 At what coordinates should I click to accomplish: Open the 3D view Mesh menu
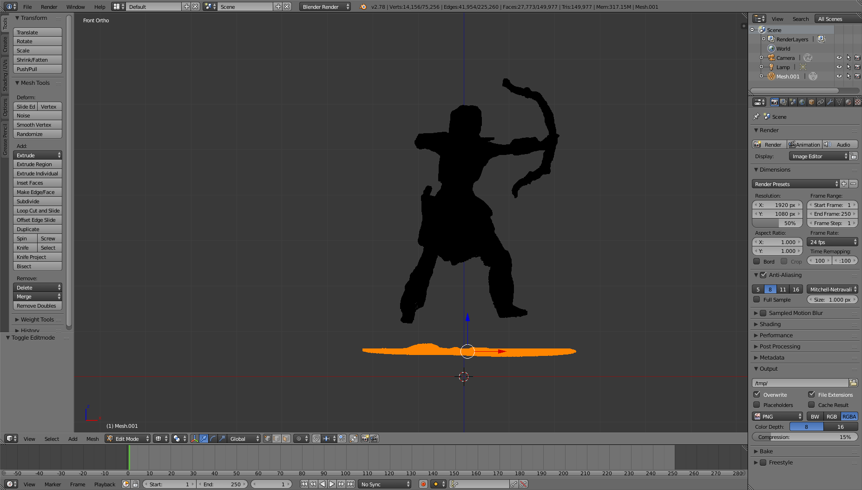click(92, 438)
